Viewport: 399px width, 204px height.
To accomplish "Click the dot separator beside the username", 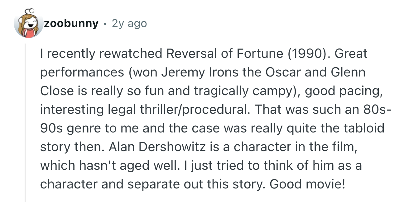I will 105,24.
